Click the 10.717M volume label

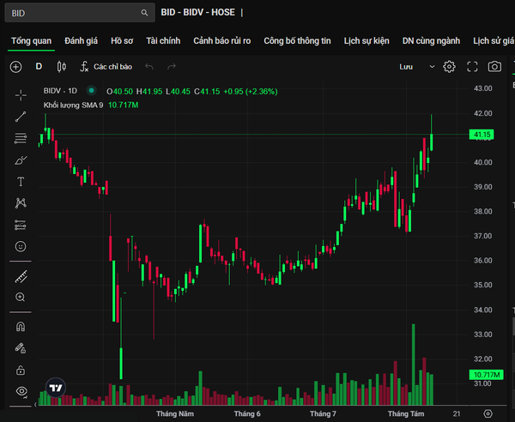pyautogui.click(x=487, y=375)
